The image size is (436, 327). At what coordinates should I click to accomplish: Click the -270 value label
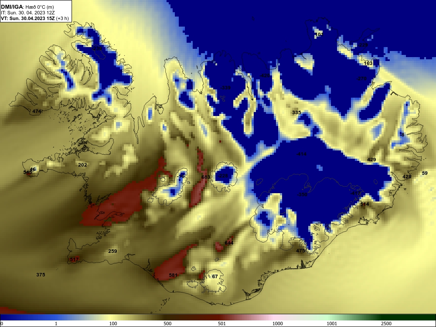[x=361, y=78]
